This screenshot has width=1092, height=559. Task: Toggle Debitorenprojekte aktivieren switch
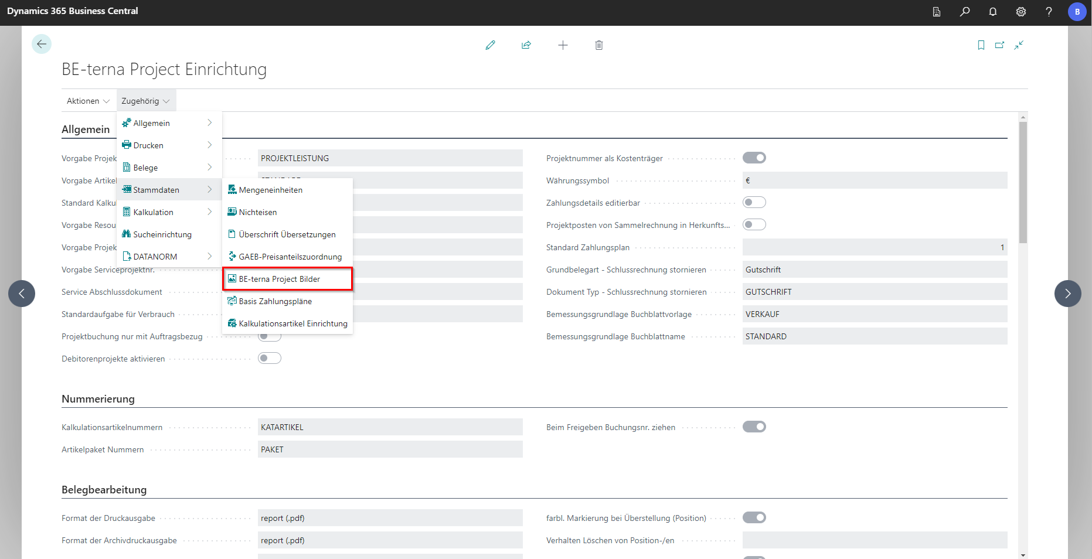(x=270, y=358)
